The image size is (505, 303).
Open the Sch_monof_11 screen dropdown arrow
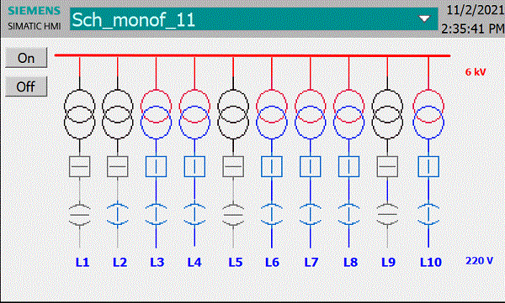click(424, 19)
